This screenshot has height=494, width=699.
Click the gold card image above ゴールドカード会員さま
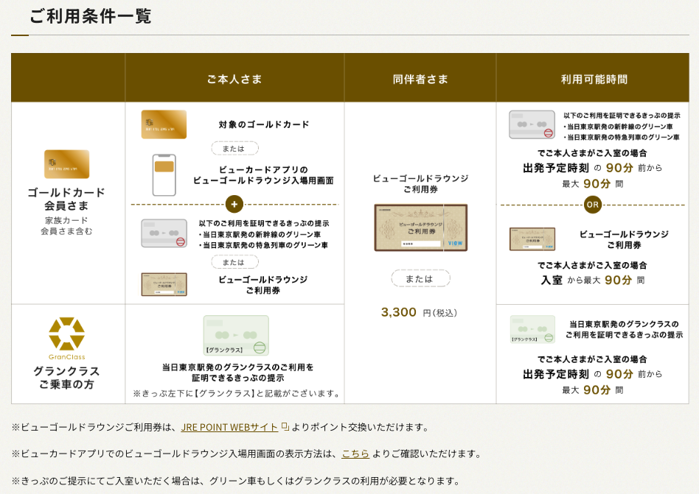[x=67, y=164]
